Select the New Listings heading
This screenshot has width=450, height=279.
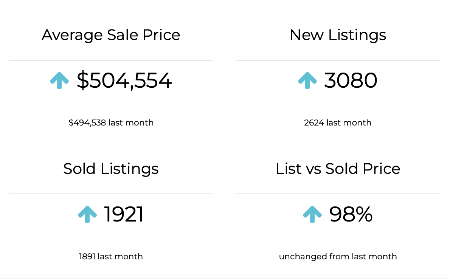point(338,35)
